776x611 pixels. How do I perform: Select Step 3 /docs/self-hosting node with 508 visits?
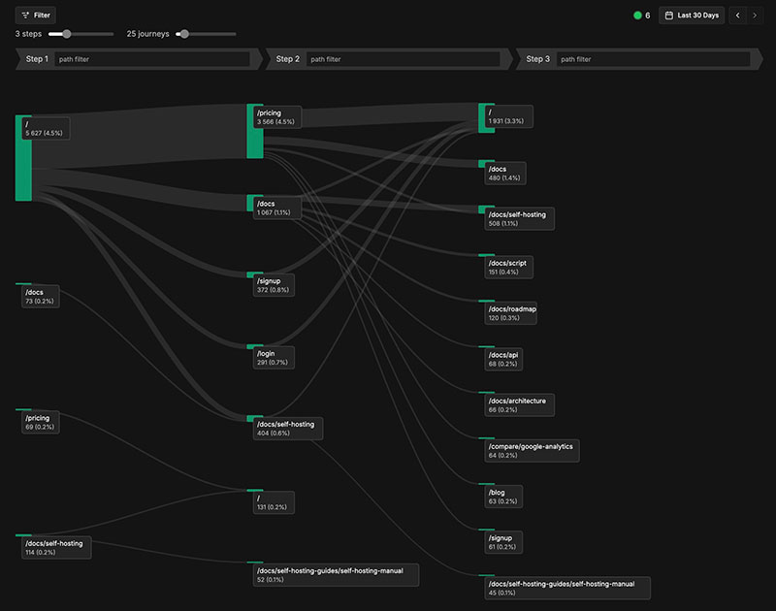click(x=519, y=218)
